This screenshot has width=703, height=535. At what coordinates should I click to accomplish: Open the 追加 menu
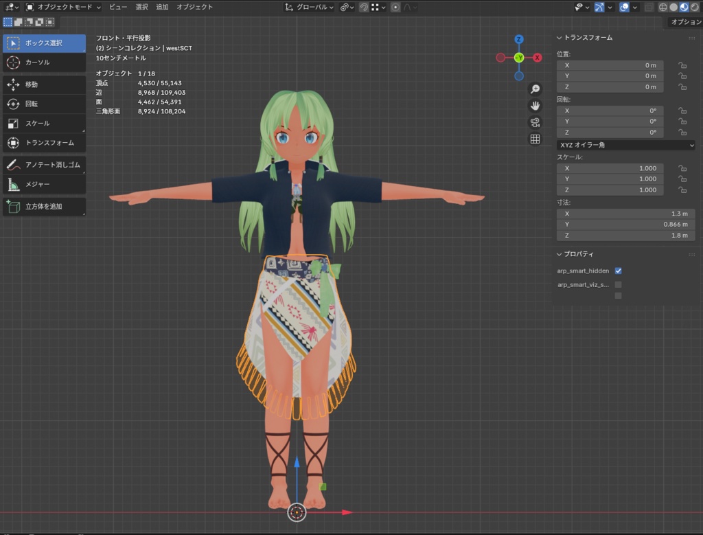click(x=162, y=7)
